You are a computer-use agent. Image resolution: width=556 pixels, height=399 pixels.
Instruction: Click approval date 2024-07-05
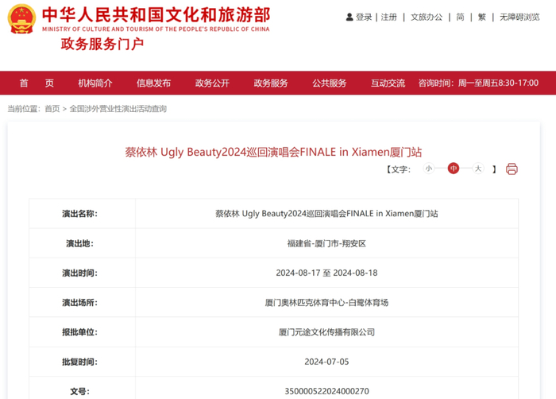click(x=326, y=362)
